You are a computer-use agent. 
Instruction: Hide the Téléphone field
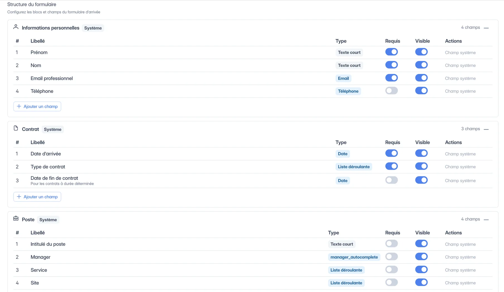tap(421, 91)
